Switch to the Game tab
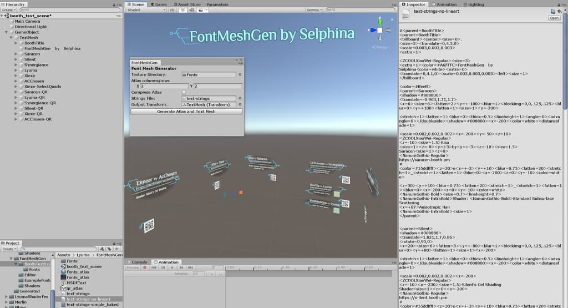The width and height of the screenshot is (568, 308). [x=158, y=4]
